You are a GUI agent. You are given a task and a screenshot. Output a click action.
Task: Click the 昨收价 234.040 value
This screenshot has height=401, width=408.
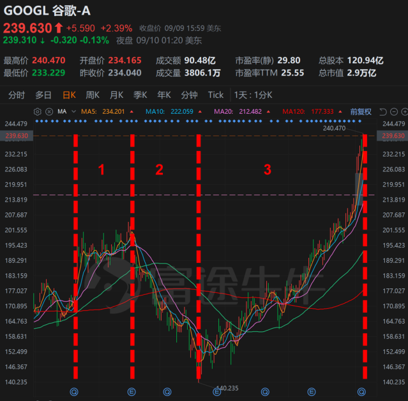point(125,73)
